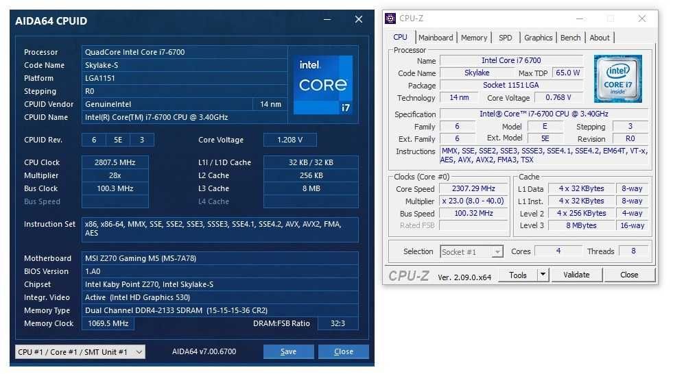This screenshot has height=374, width=673.
Task: Switch to the Mainboard tab
Action: pyautogui.click(x=436, y=38)
